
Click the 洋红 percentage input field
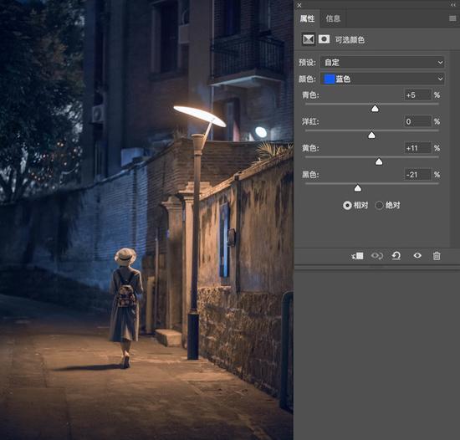pos(417,121)
